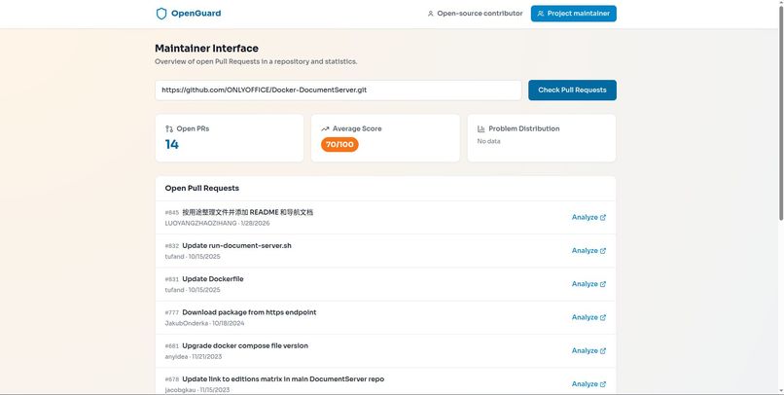
Task: Click the PR number #832
Action: [x=171, y=246]
